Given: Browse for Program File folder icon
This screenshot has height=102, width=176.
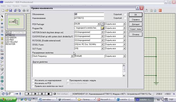Looking at the screenshot, I should [x=102, y=28].
